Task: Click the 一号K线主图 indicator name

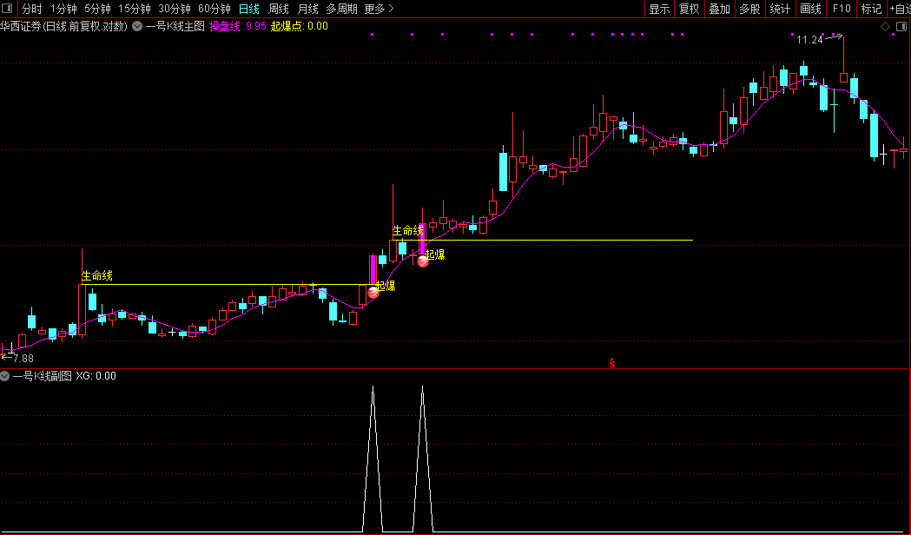Action: (175, 26)
